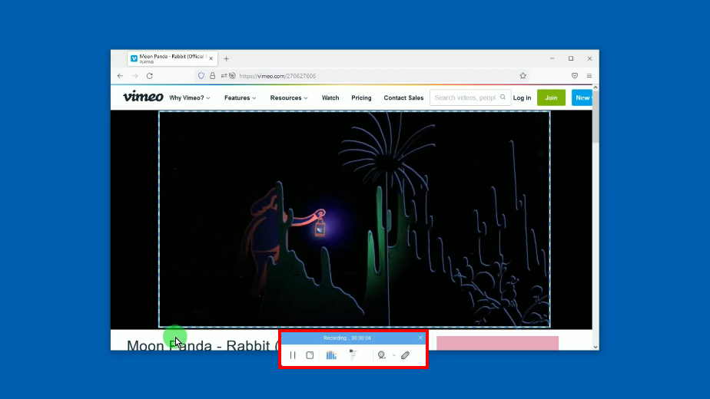This screenshot has width=710, height=399.
Task: Minimize the Firefox window
Action: coord(552,59)
